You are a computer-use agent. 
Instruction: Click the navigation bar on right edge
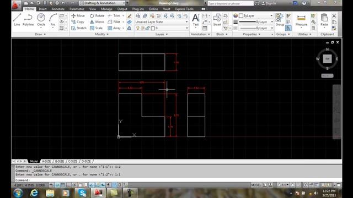(x=336, y=112)
